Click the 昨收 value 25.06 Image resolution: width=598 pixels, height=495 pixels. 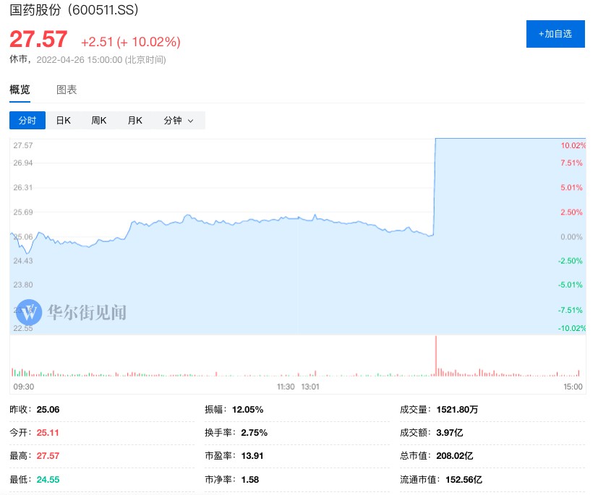(48, 410)
